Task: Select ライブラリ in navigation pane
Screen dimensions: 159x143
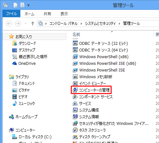Action: click(22, 77)
